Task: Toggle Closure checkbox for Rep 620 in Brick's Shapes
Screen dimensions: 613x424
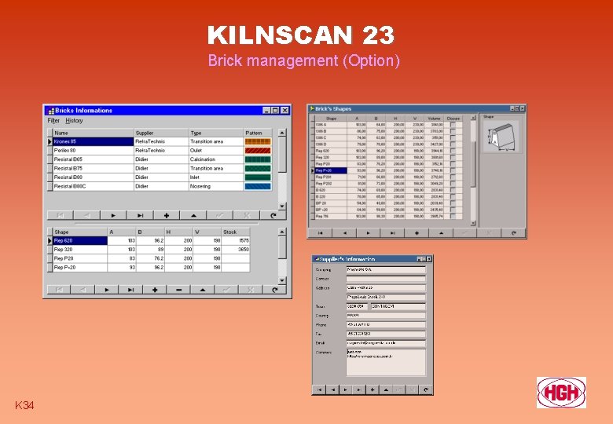Action: [x=453, y=151]
